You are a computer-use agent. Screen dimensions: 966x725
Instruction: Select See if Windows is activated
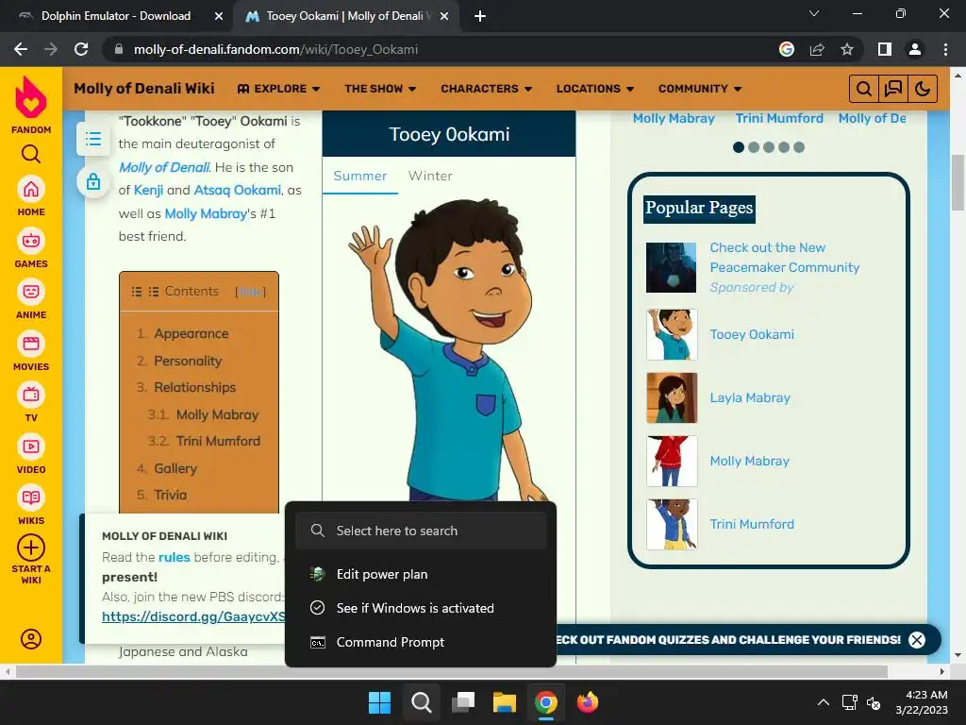click(421, 608)
